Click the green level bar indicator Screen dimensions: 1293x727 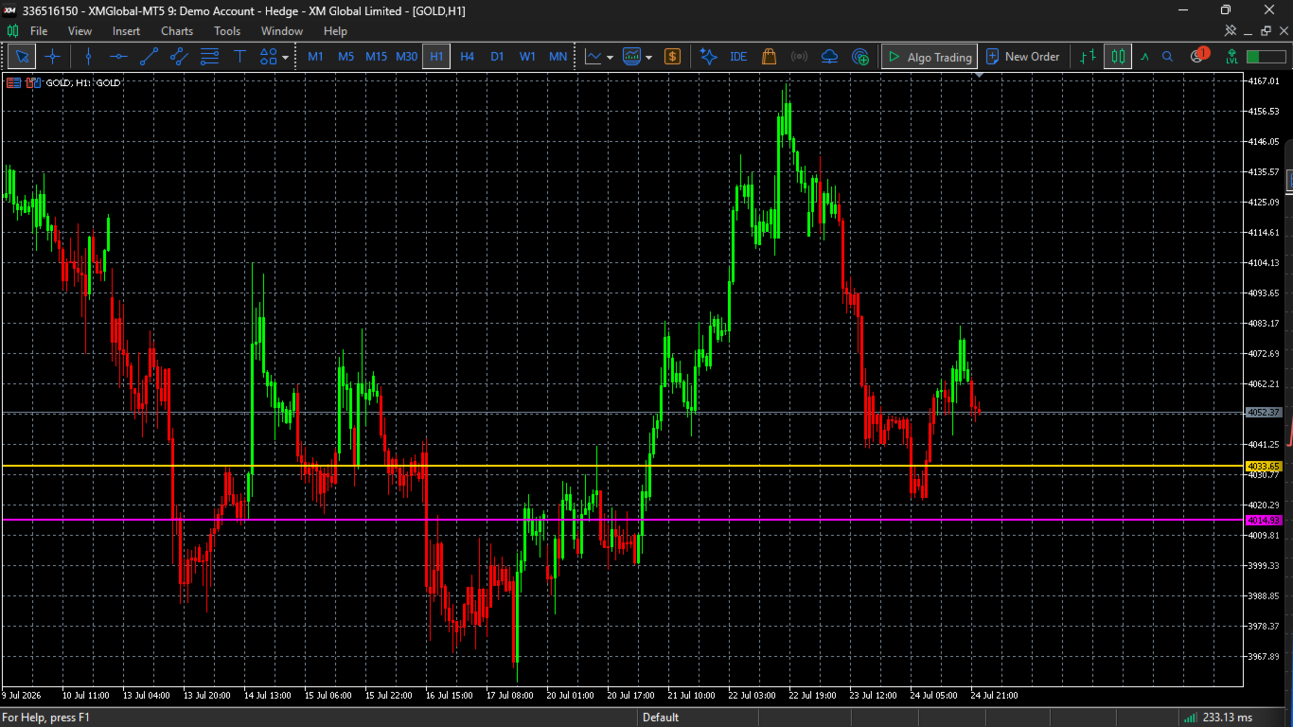point(1266,57)
